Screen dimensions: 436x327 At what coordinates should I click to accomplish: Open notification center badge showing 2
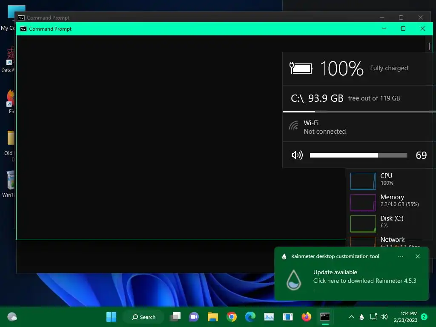click(x=424, y=317)
